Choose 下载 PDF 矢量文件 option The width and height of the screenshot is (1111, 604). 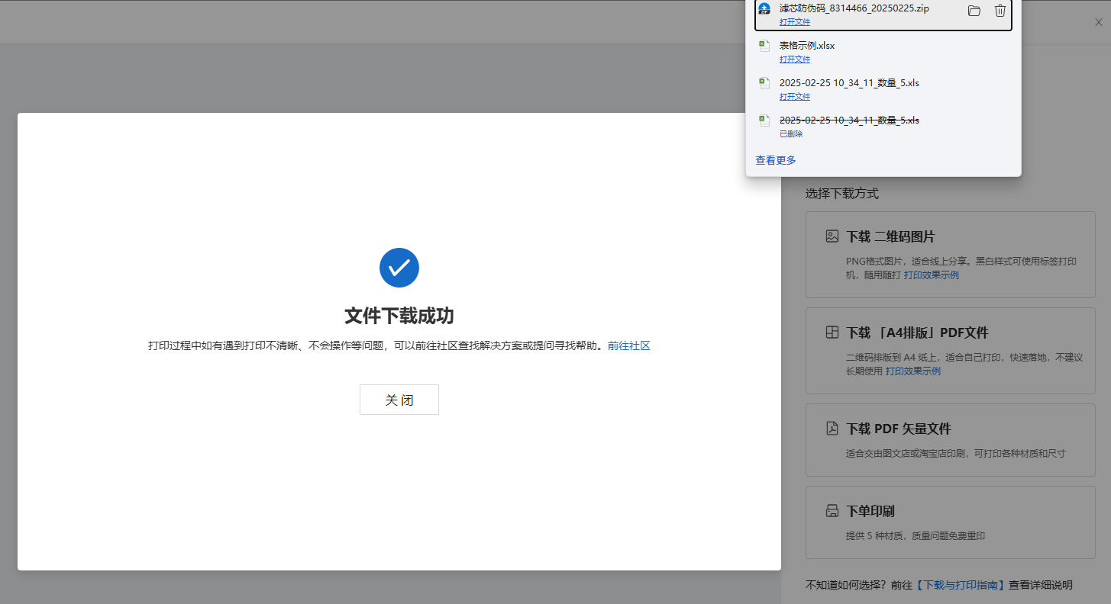tap(951, 440)
